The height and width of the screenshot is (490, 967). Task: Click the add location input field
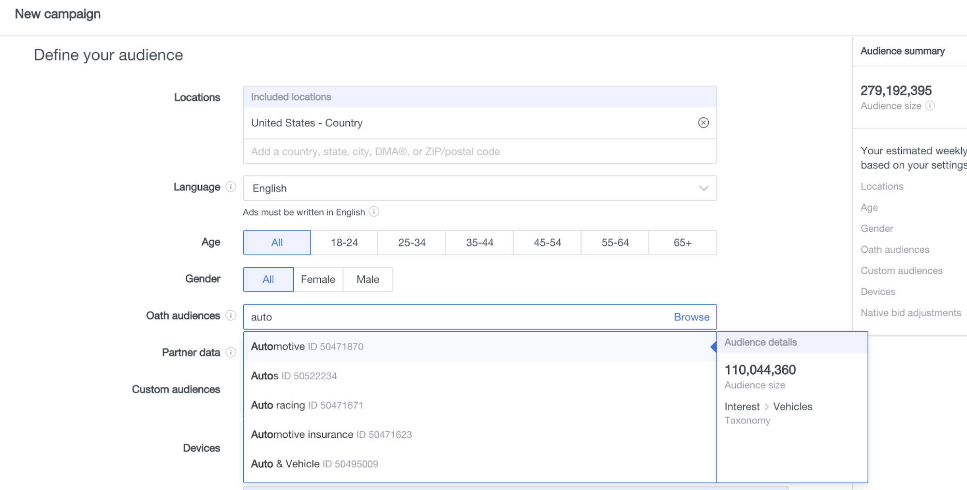tap(479, 152)
